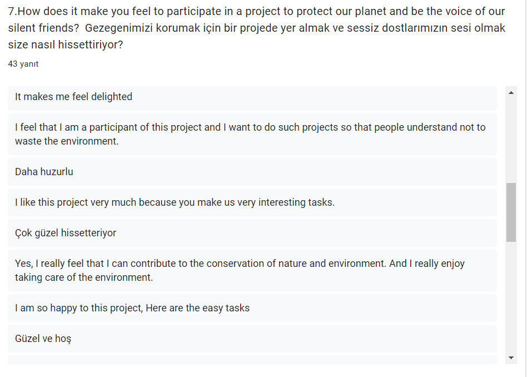Image resolution: width=527 pixels, height=377 pixels.
Task: Click the 'Güzel ve hoş' response card
Action: coord(43,338)
